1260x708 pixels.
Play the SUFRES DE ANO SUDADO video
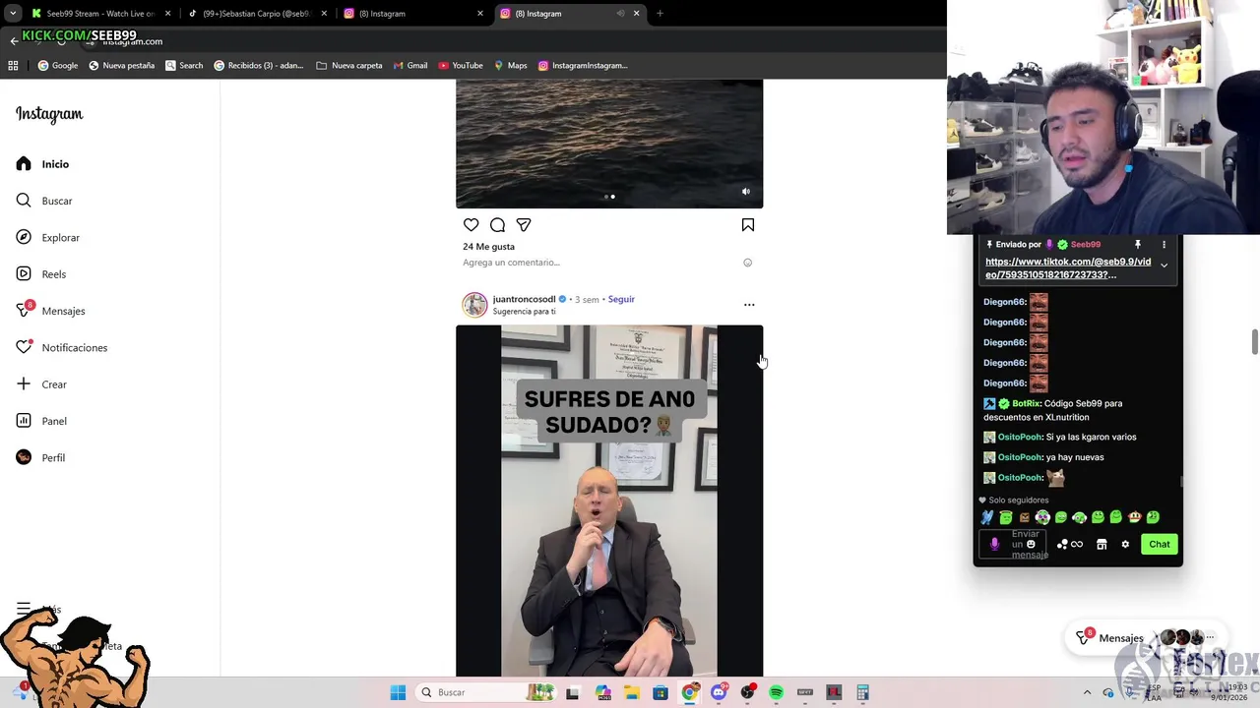click(609, 501)
